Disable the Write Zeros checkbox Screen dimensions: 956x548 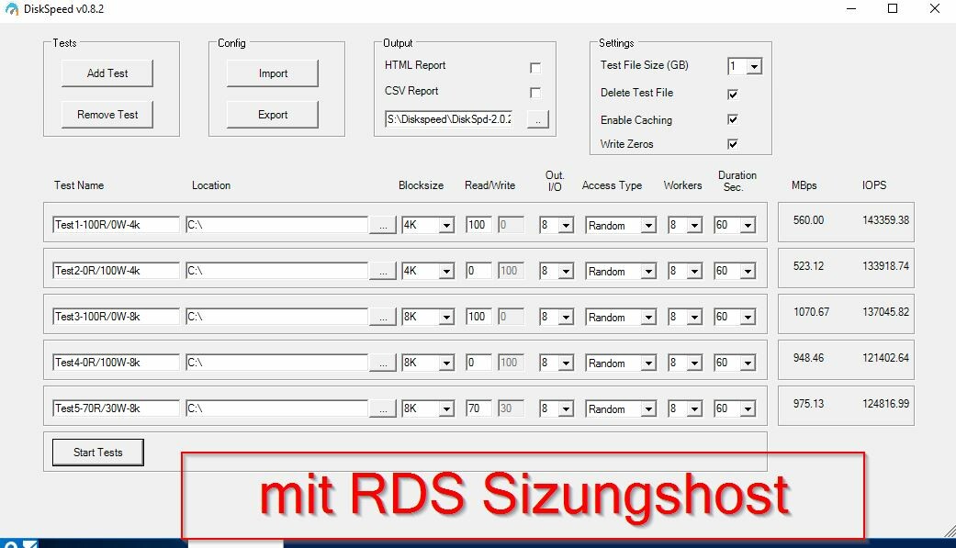tap(733, 144)
